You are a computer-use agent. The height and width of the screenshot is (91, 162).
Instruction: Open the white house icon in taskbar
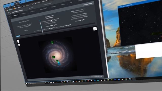tap(101, 80)
